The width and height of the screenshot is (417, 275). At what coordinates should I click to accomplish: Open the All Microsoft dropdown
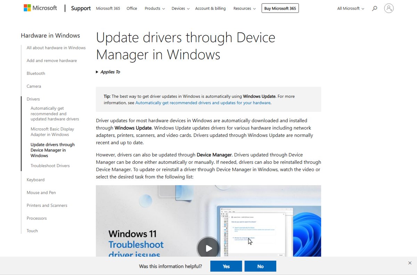click(351, 8)
